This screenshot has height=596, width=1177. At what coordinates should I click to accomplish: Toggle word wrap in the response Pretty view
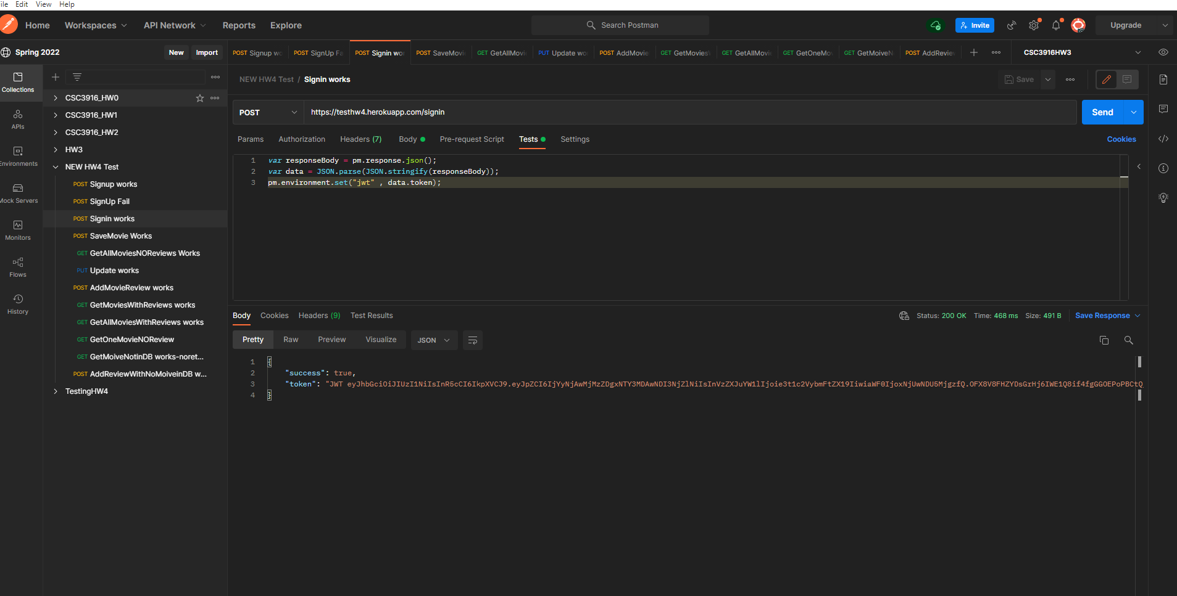pyautogui.click(x=472, y=340)
